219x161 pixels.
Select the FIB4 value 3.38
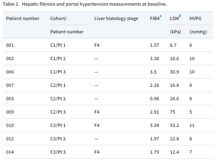tap(154, 58)
